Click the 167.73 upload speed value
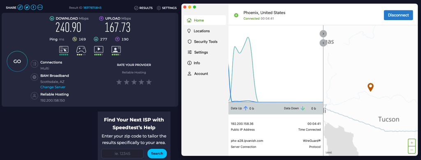 point(118,28)
